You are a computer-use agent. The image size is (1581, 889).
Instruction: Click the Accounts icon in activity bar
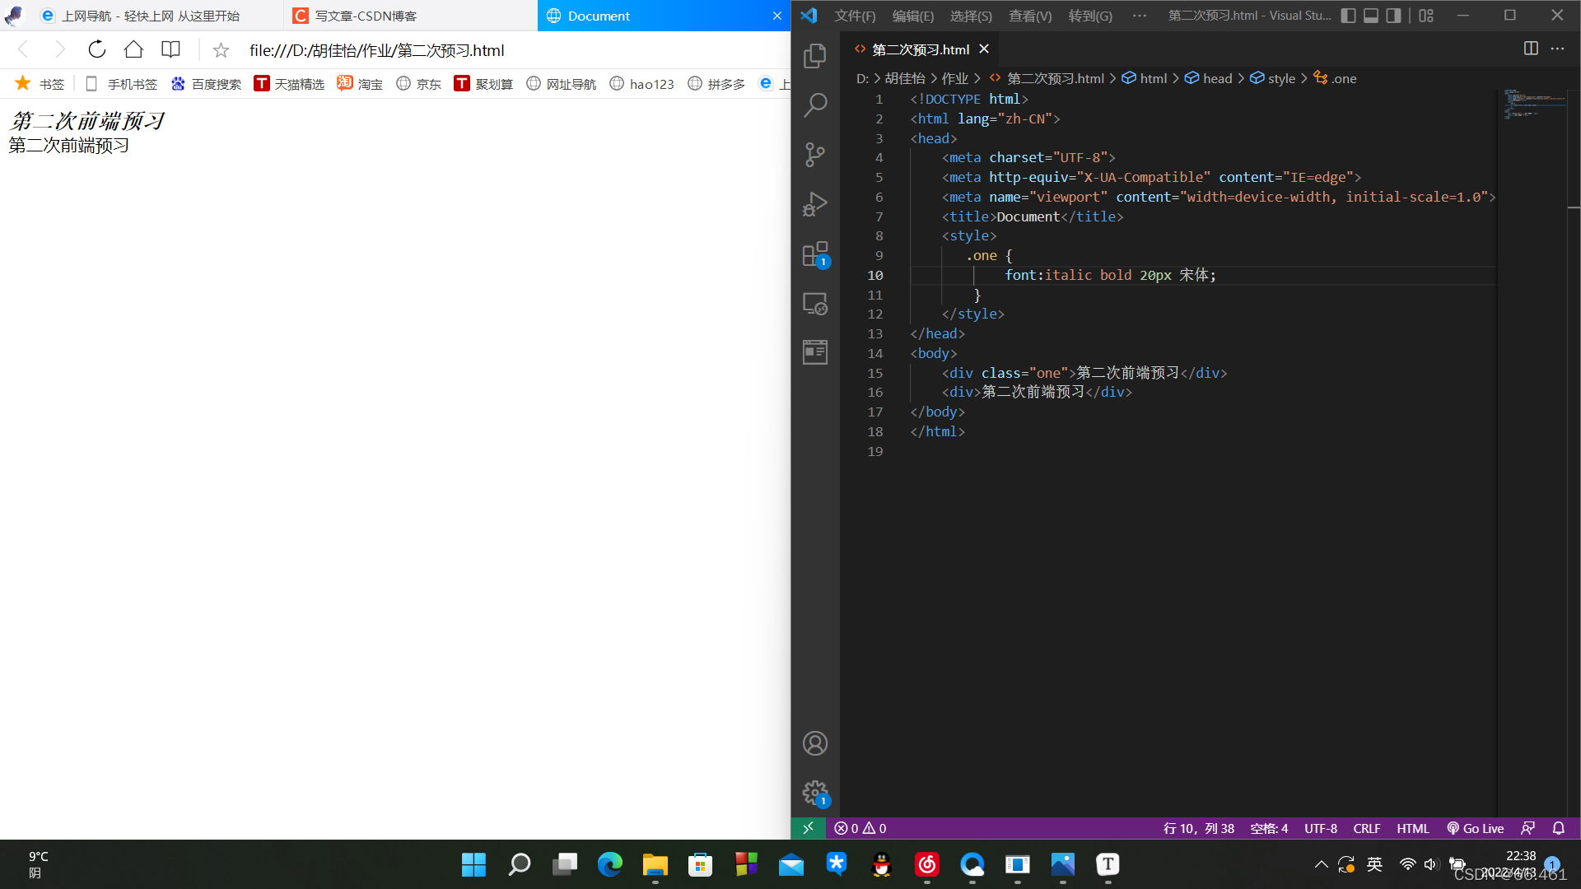[814, 743]
